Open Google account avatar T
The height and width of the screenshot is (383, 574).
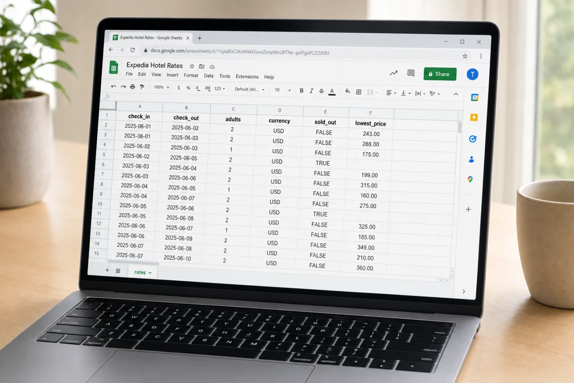tap(472, 74)
